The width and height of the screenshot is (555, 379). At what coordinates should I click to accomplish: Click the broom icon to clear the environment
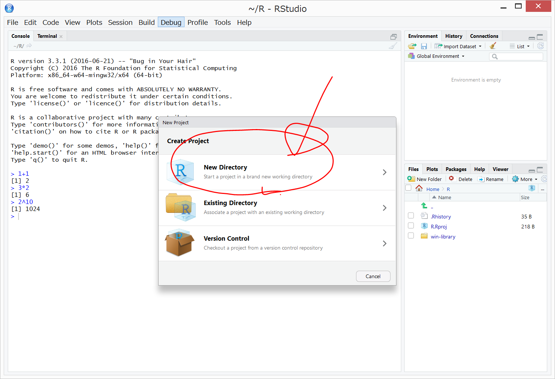[x=493, y=46]
